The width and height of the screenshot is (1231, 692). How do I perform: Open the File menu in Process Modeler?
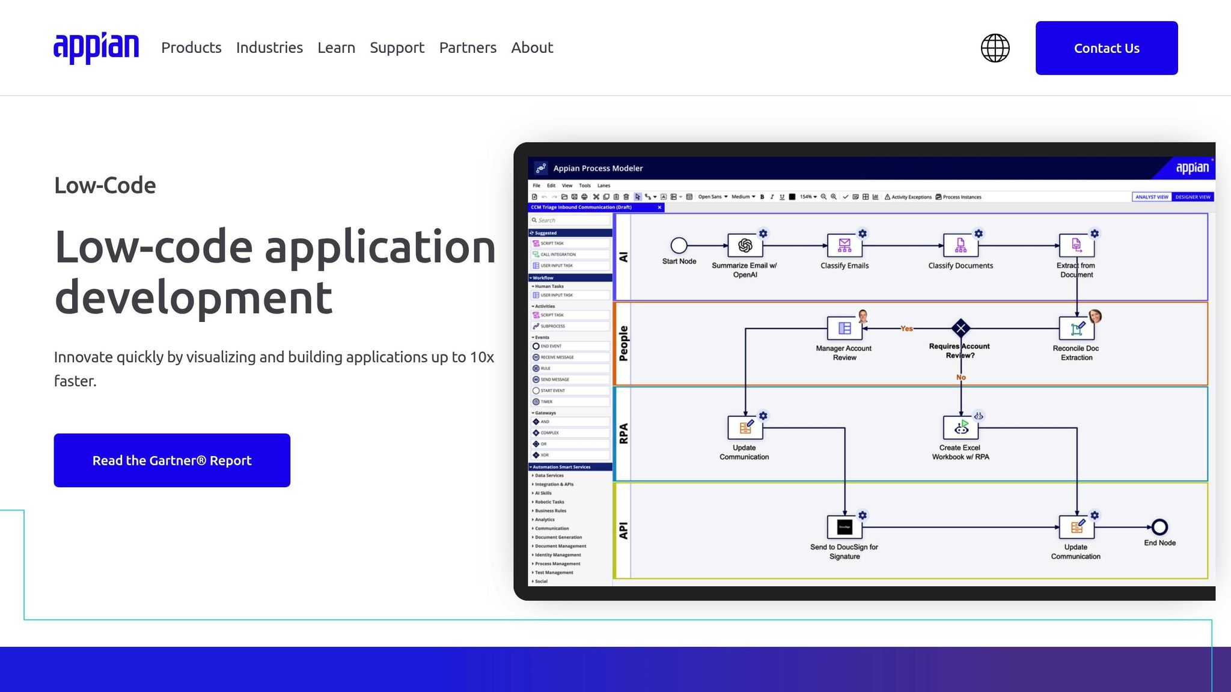pos(536,186)
